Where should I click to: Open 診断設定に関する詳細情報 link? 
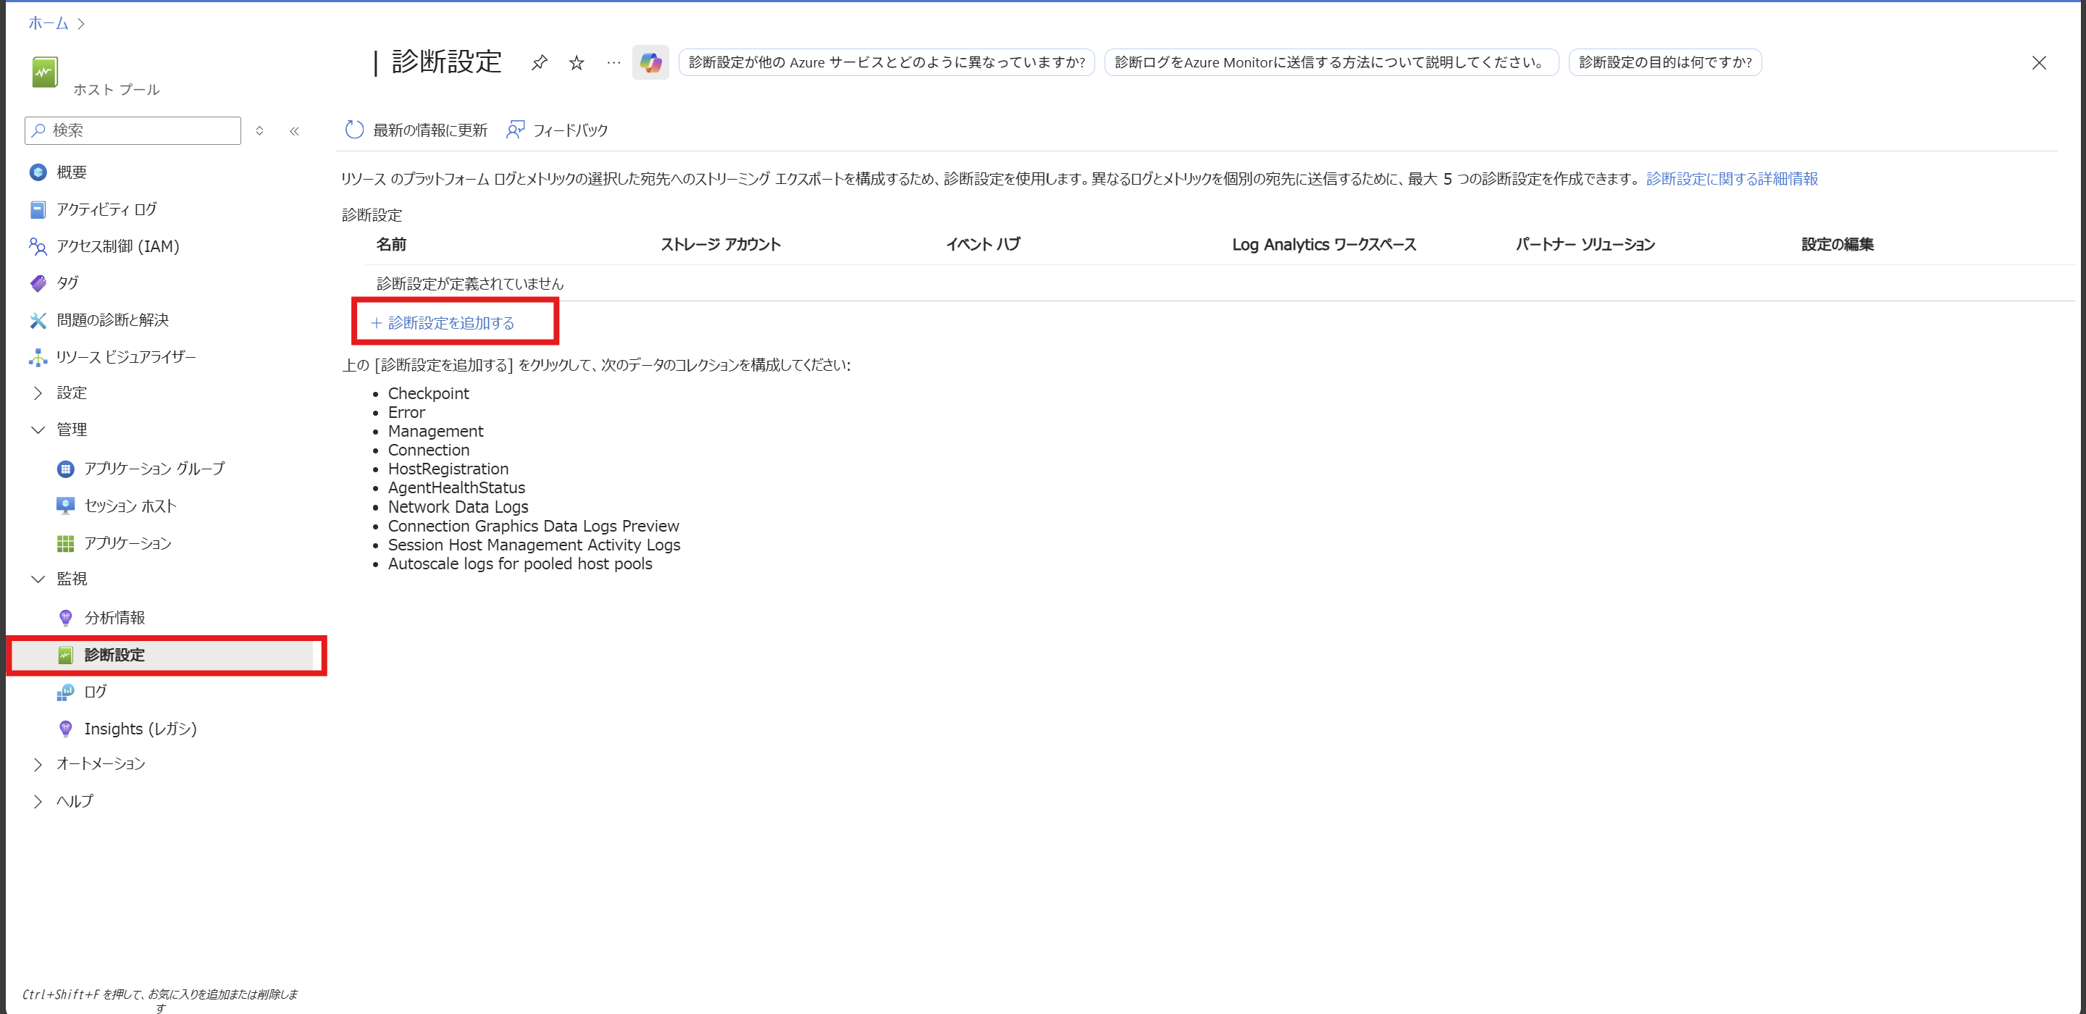1731,179
